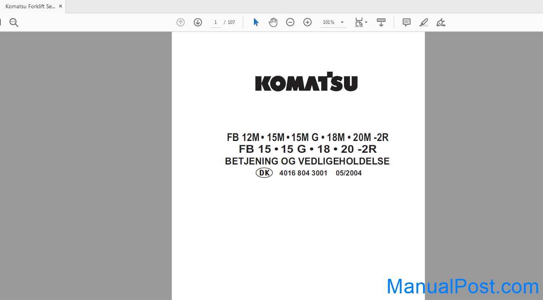Click the scrolling mode keyboard icon
Screen dimensions: 543x300
coord(381,22)
